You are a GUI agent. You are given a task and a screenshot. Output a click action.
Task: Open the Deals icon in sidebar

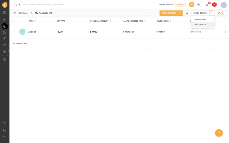(5, 39)
